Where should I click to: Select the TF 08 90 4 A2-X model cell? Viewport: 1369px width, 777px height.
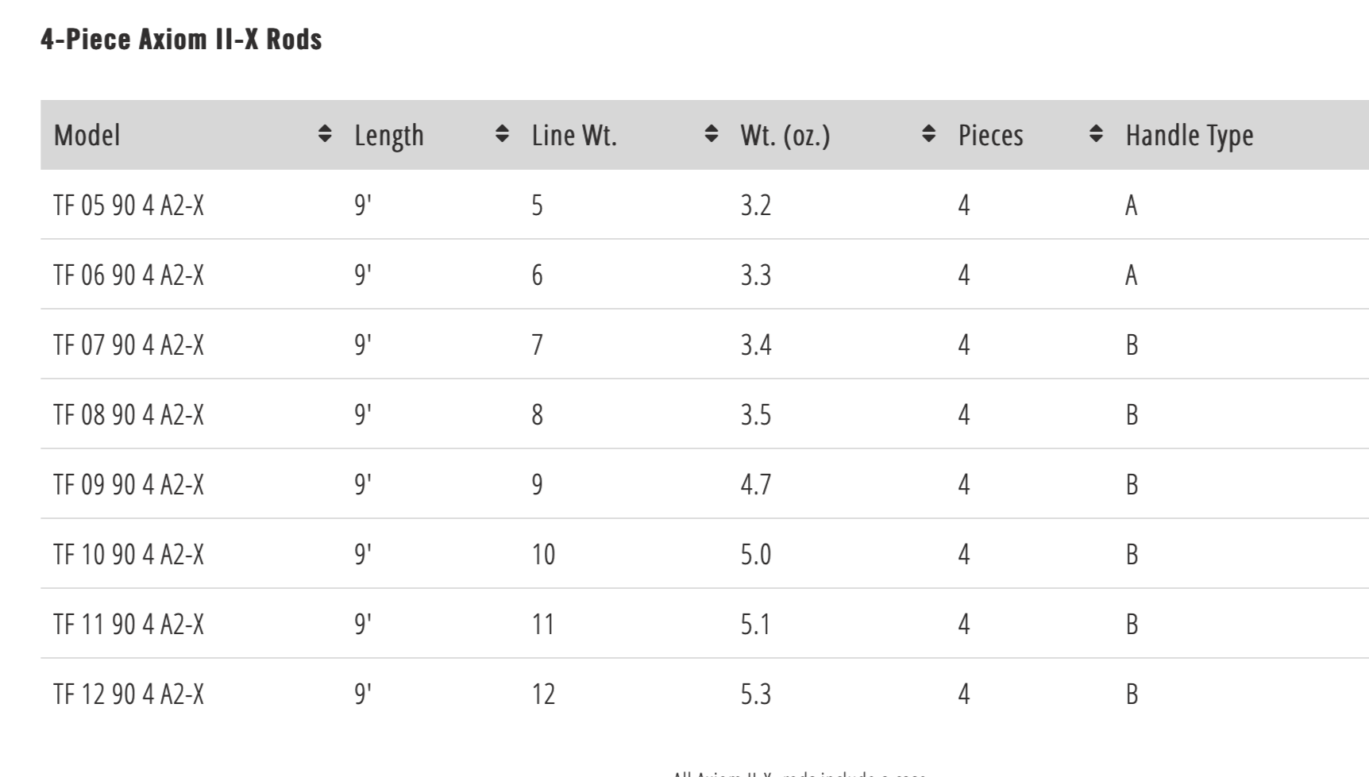pyautogui.click(x=129, y=415)
